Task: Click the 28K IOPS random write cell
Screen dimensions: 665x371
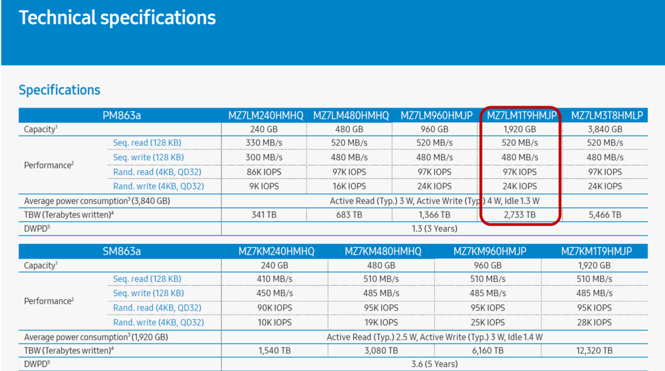Action: coord(597,322)
